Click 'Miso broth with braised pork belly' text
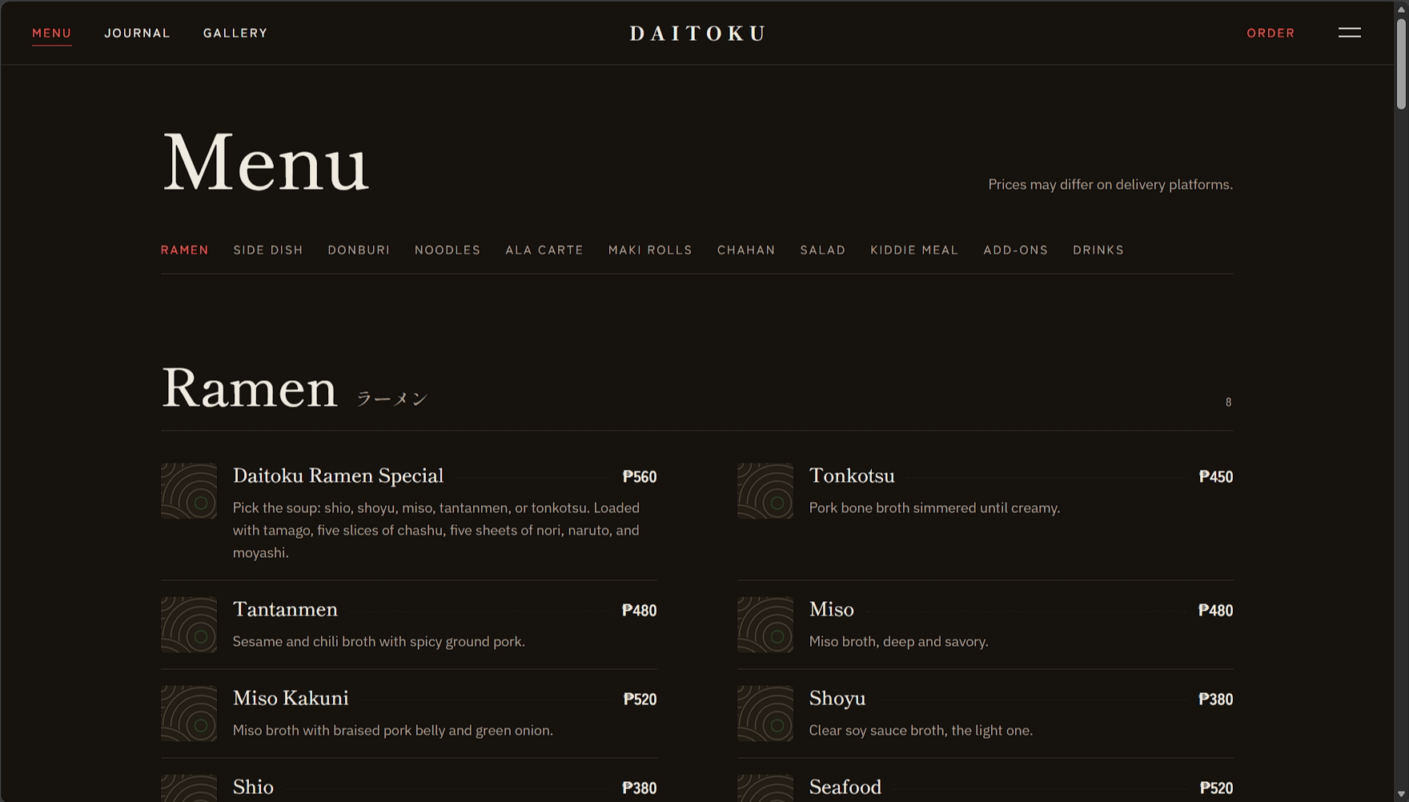 (x=392, y=730)
